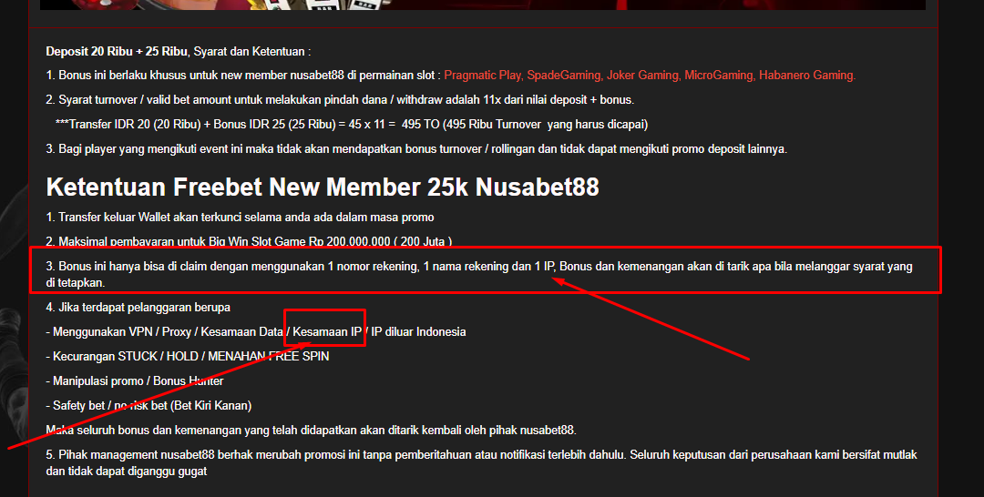Click the red MicroGaming provider text
This screenshot has height=497, width=984.
tap(719, 76)
